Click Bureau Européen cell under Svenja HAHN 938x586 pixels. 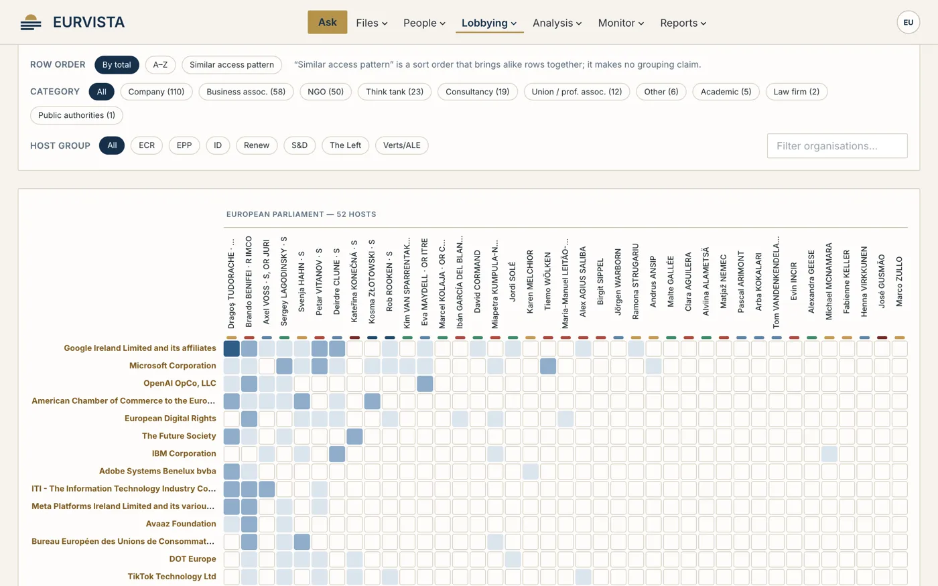pos(302,541)
